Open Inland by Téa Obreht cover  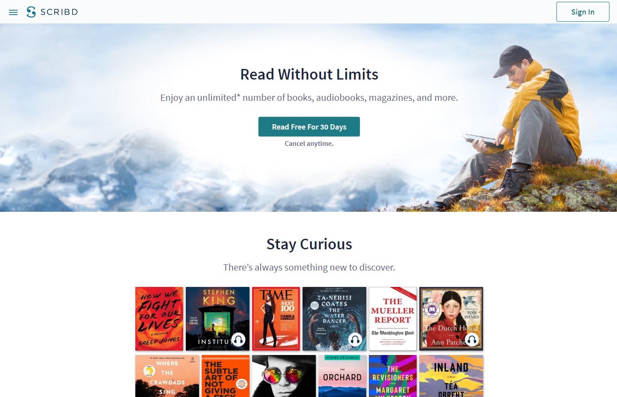coord(451,376)
